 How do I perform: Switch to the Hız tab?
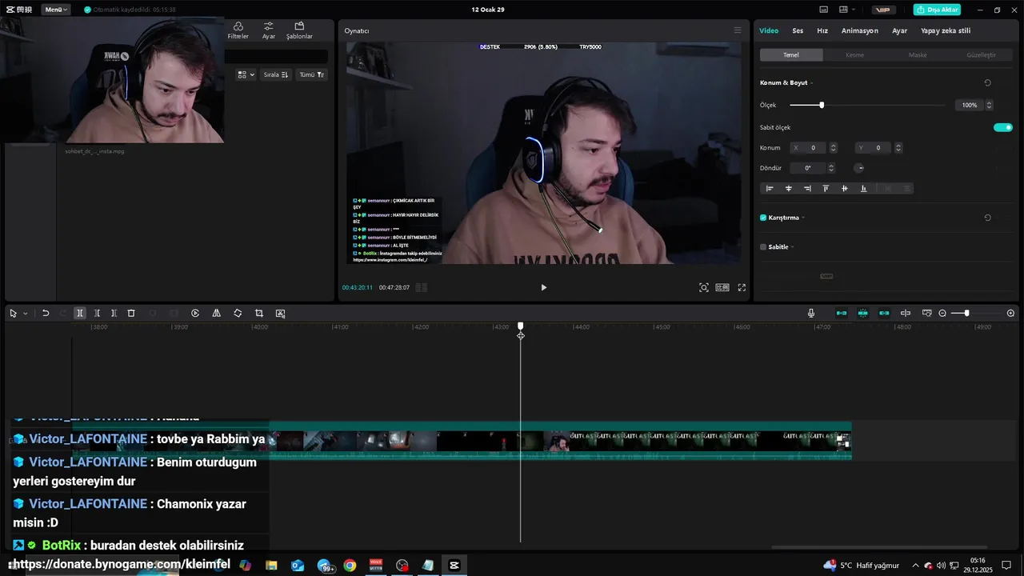coord(822,30)
